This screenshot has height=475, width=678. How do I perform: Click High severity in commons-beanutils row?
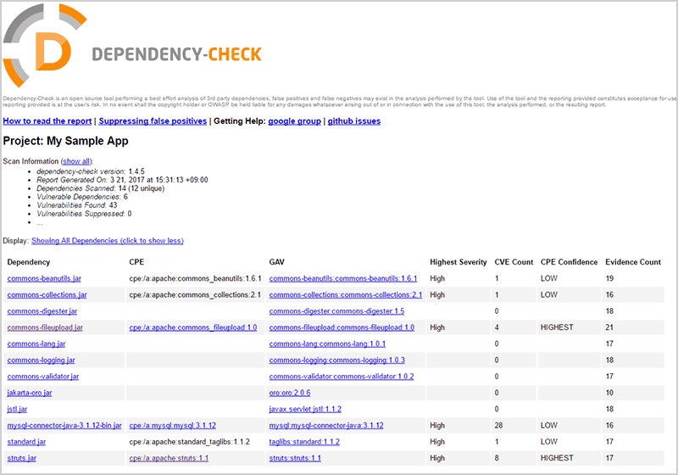pyautogui.click(x=437, y=278)
